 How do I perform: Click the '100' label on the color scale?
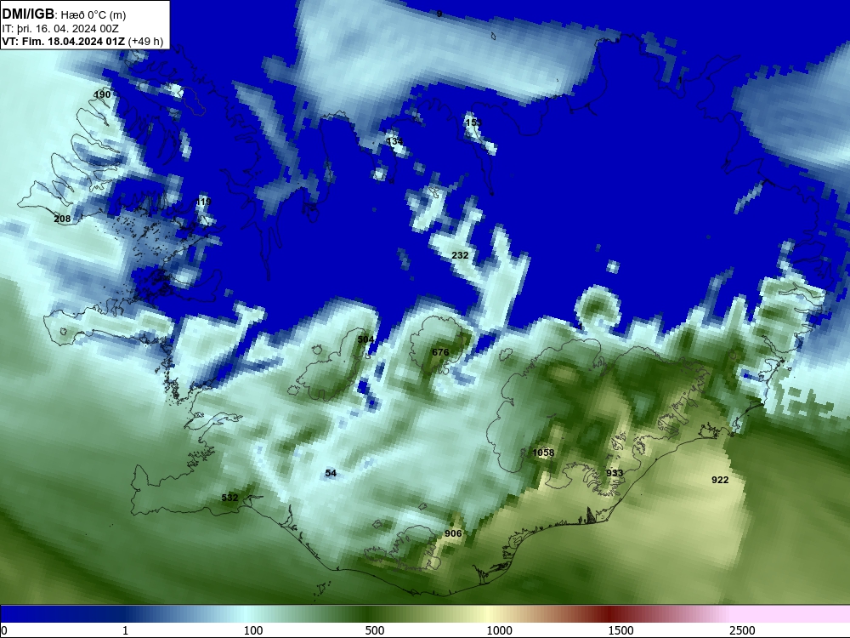point(253,630)
